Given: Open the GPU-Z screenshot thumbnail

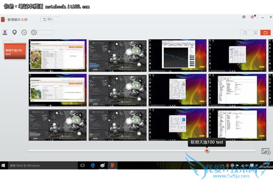Looking at the screenshot, I should [178, 90].
